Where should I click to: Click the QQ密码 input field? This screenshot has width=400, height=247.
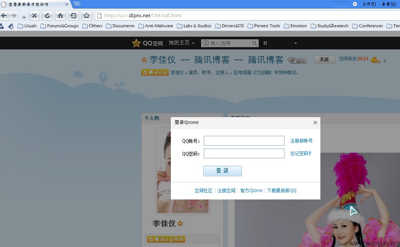244,153
